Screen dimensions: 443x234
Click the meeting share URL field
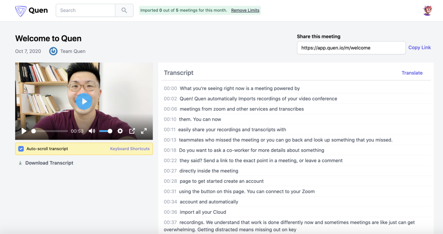tap(351, 48)
